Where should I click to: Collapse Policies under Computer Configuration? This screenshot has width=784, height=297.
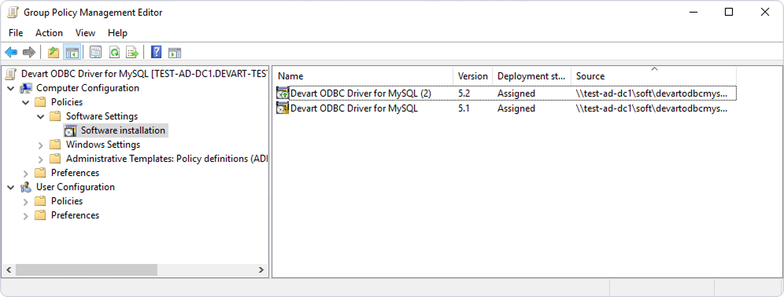(26, 102)
